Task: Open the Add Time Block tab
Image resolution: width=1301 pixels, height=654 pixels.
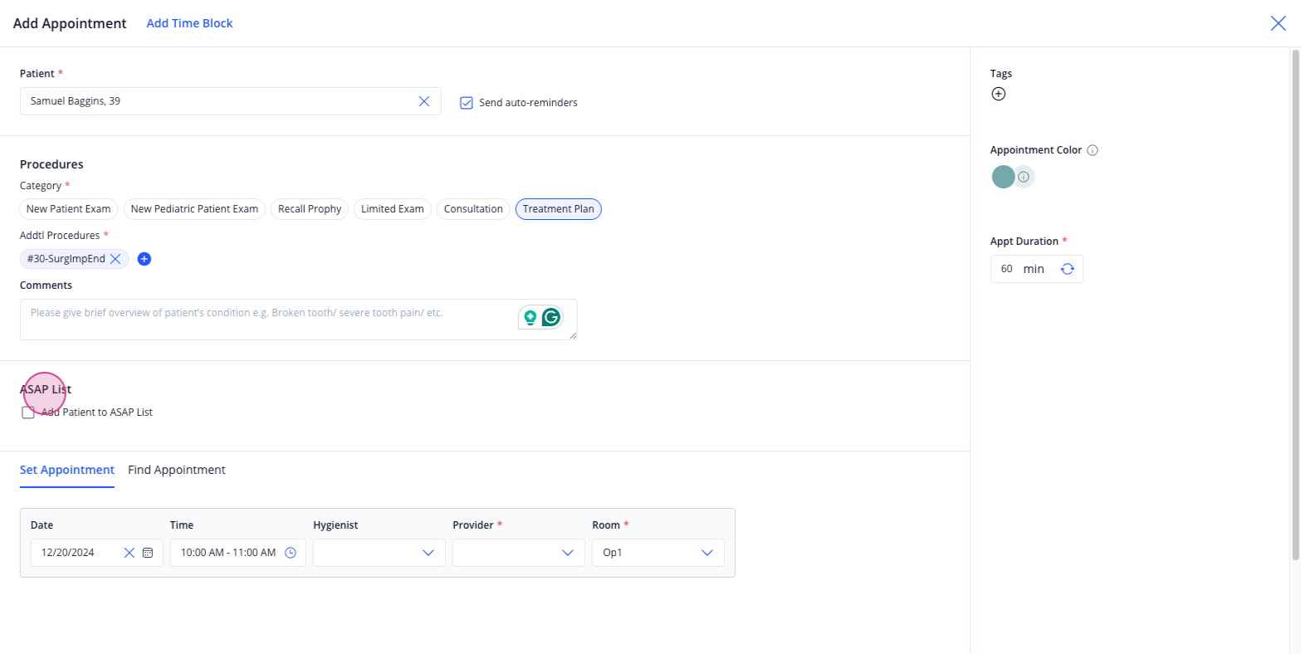Action: coord(189,23)
